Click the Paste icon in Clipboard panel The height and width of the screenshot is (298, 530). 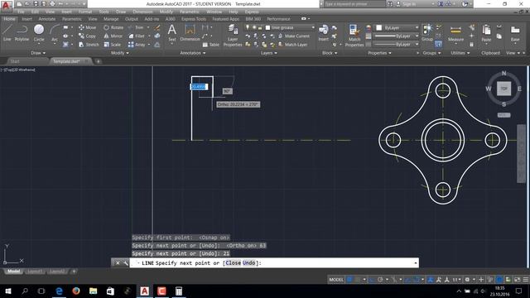coord(486,33)
